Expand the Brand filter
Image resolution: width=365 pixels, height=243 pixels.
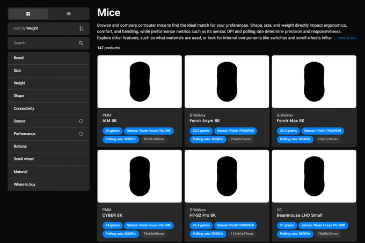click(x=48, y=58)
